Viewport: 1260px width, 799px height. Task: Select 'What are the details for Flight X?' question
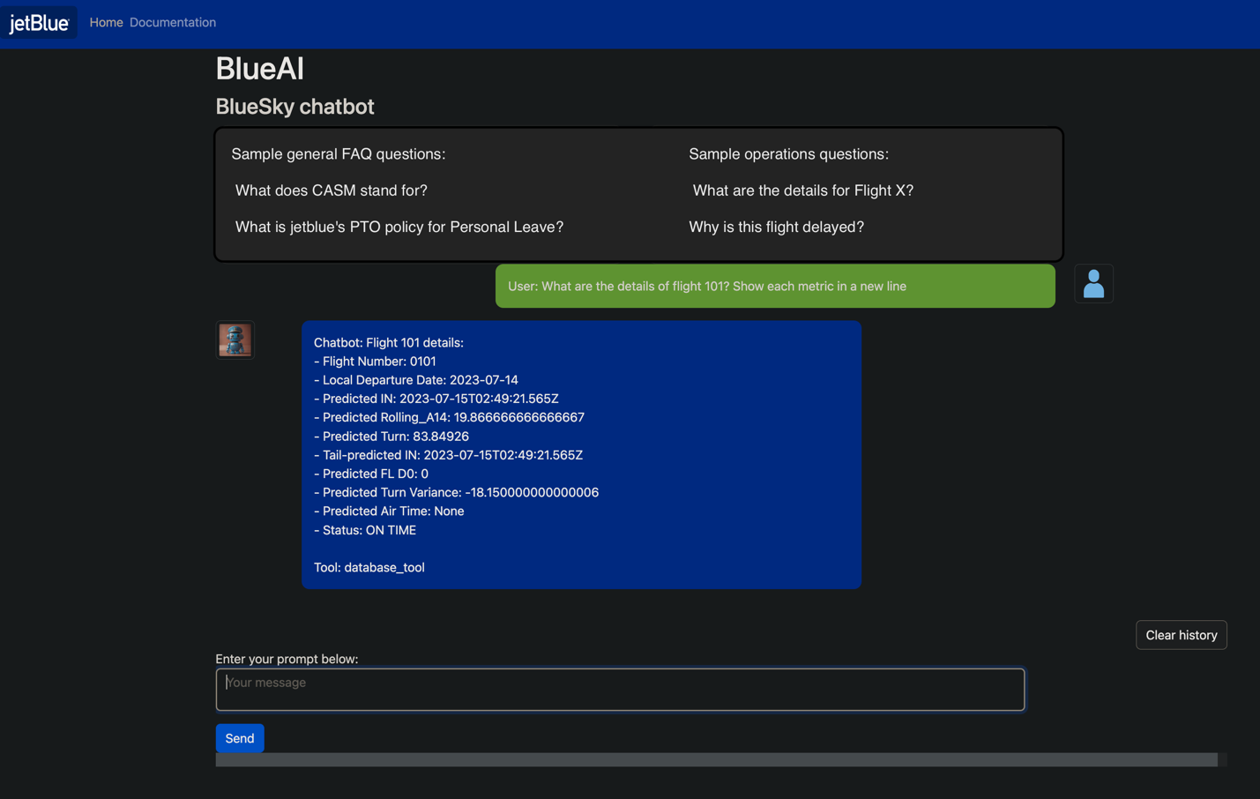803,190
